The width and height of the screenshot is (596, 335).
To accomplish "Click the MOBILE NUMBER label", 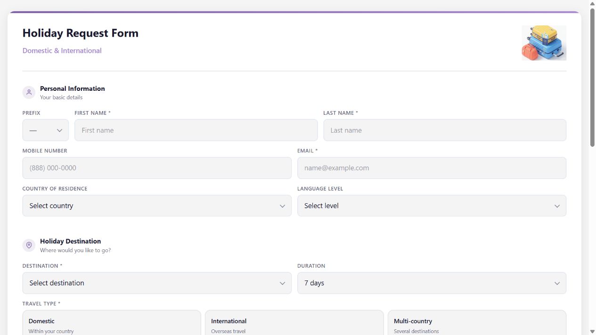I will click(x=45, y=151).
